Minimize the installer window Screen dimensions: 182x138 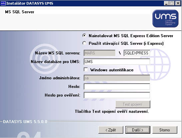click(x=166, y=3)
